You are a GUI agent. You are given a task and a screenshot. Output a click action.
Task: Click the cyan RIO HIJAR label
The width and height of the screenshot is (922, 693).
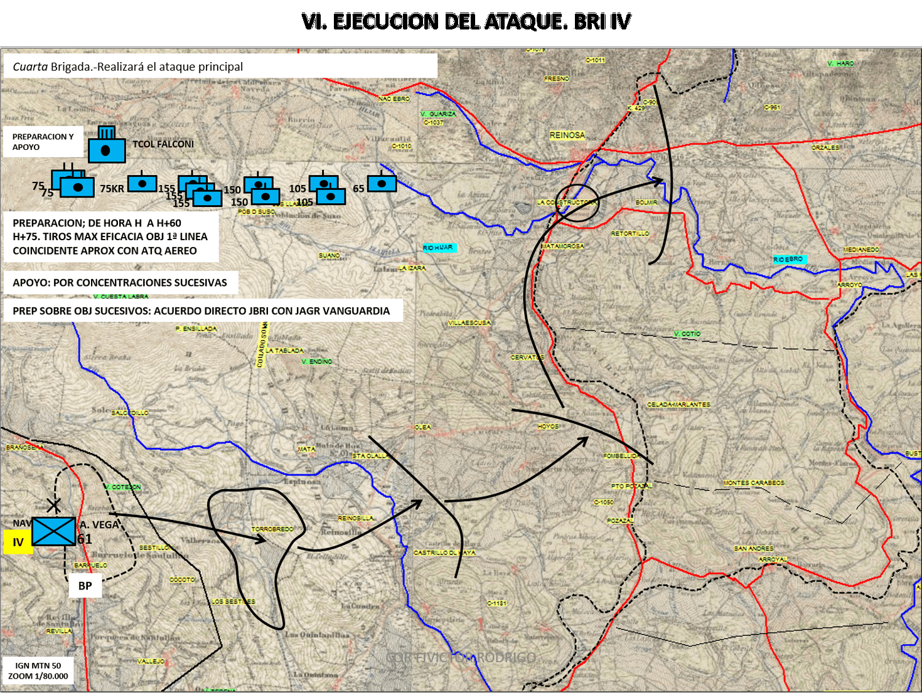(x=438, y=248)
